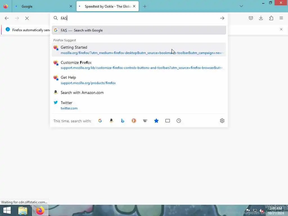The height and width of the screenshot is (216, 288).
Task: Click the muted speaker tray icon
Action: pos(262,211)
